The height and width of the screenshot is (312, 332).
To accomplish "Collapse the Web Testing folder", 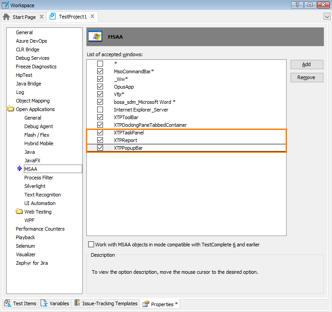I will point(19,212).
